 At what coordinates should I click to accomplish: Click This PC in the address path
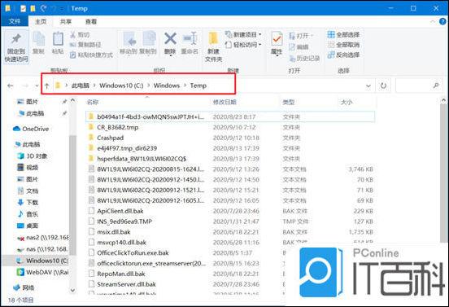click(x=81, y=86)
